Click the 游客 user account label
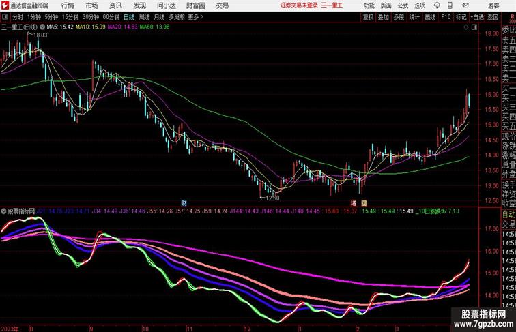This screenshot has width=516, height=332. pyautogui.click(x=493, y=5)
